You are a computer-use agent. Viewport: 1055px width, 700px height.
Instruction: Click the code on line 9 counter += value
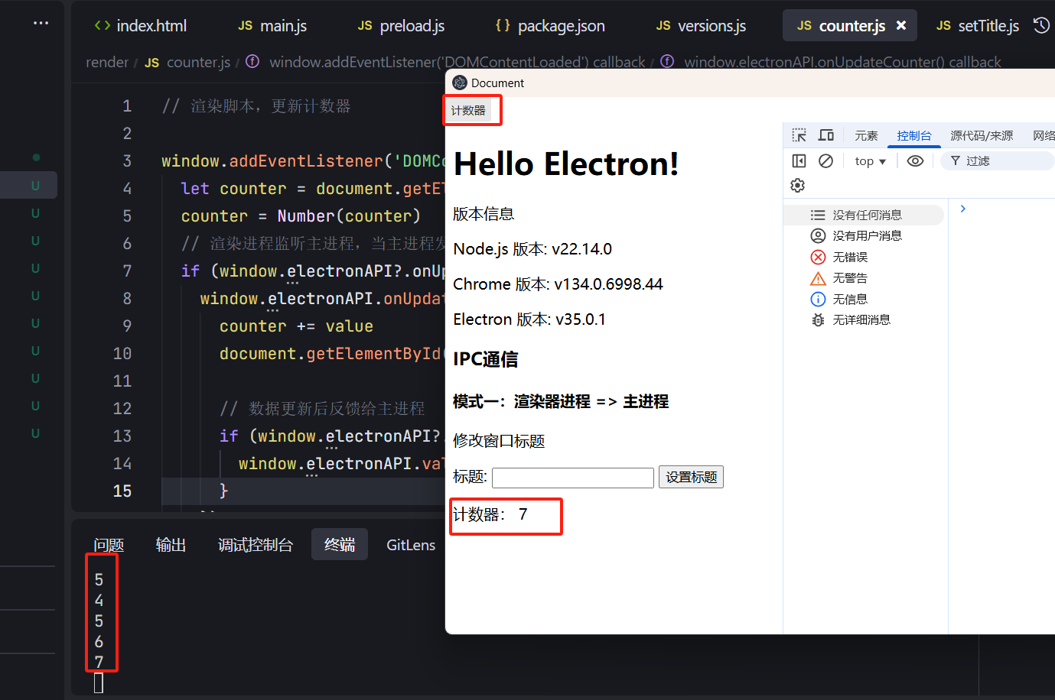(x=296, y=326)
